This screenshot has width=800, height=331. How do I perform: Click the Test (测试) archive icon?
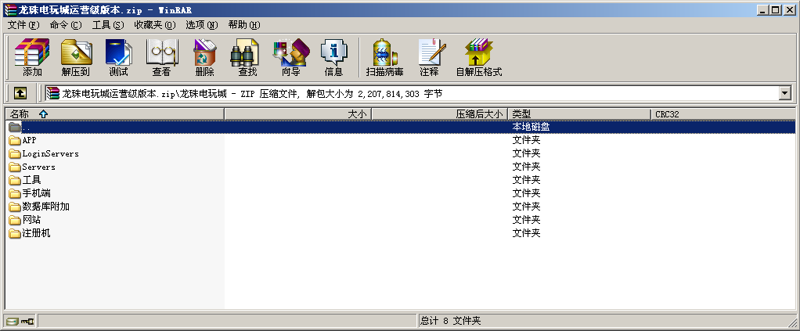tap(118, 57)
